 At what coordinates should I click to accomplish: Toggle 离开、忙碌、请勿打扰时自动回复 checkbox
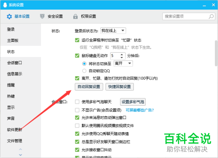(x=77, y=78)
